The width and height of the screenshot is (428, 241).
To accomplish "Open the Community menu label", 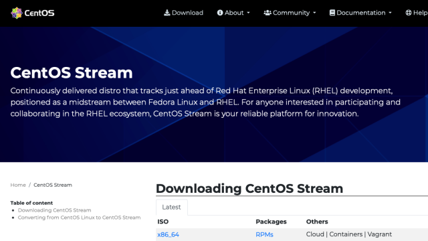I will coord(292,13).
